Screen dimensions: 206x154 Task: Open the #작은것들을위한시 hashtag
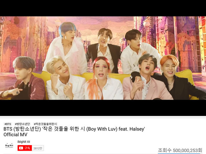pos(45,124)
